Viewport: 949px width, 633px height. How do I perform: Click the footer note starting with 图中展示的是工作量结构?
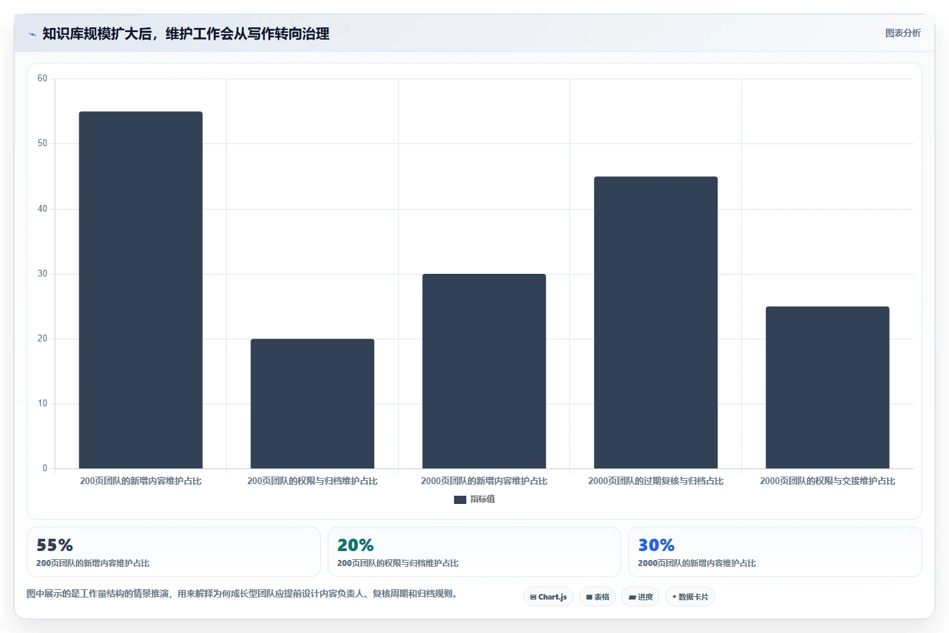[x=242, y=594]
